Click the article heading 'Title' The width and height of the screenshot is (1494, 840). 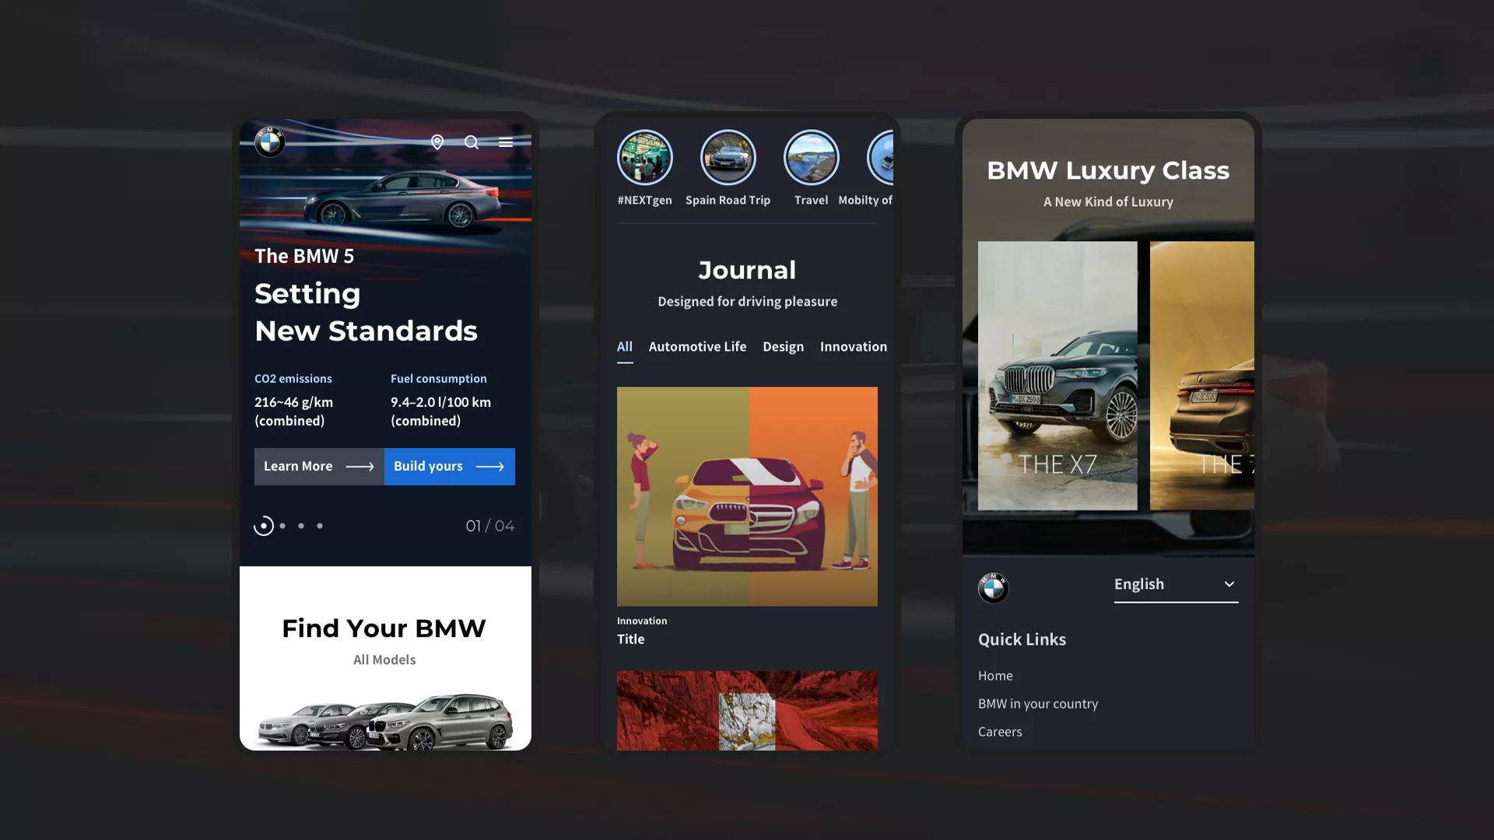point(631,639)
